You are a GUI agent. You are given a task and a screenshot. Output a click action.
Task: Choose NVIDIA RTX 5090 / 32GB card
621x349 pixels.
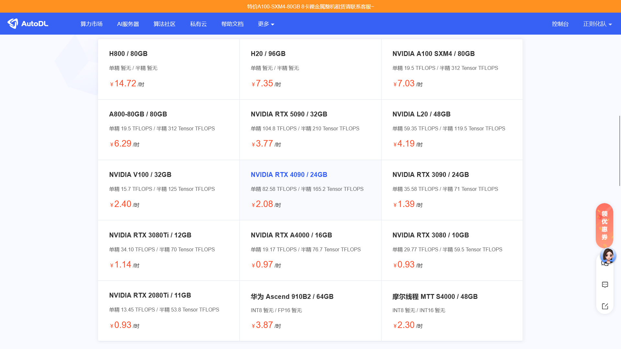coord(310,130)
